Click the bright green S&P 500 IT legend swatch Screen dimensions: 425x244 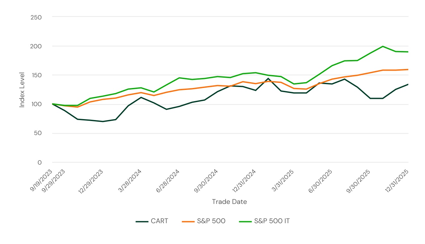245,221
